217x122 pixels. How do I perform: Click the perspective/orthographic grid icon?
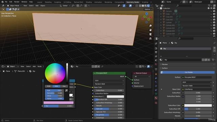coord(151,38)
